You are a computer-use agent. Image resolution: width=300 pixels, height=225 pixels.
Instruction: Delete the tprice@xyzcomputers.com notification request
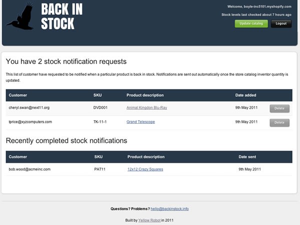(x=279, y=123)
